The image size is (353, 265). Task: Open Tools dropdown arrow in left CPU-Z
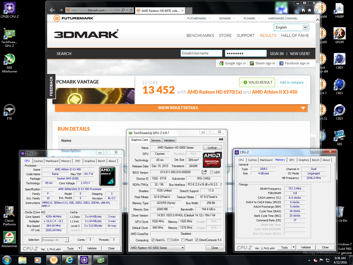click(79, 248)
